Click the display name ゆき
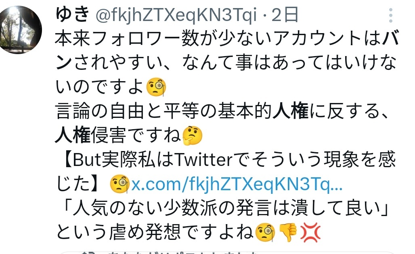Viewport: 415px width, 254px height. [x=72, y=14]
